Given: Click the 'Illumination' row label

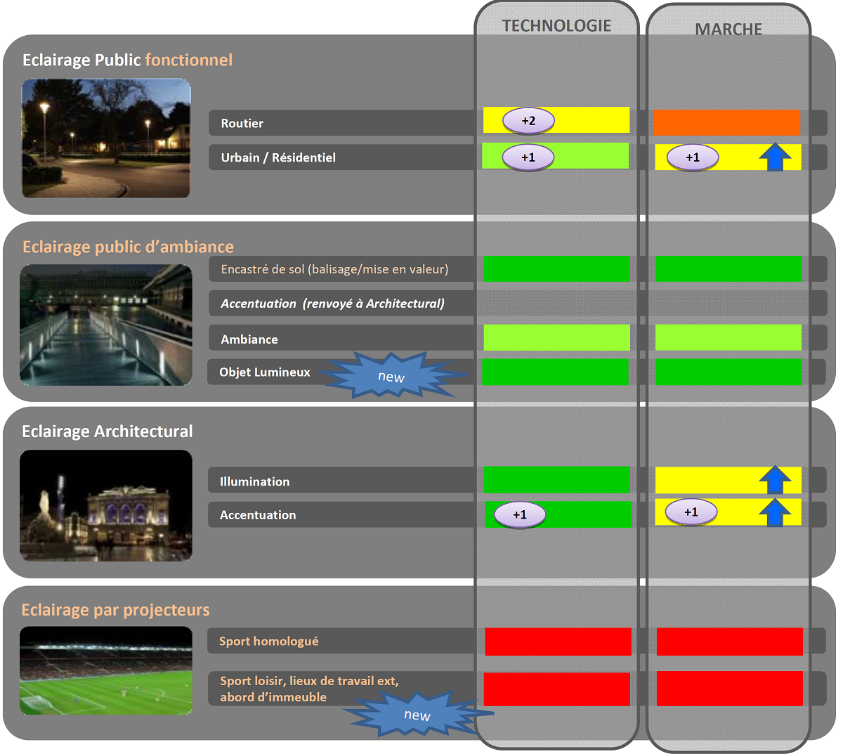Looking at the screenshot, I should [x=255, y=481].
